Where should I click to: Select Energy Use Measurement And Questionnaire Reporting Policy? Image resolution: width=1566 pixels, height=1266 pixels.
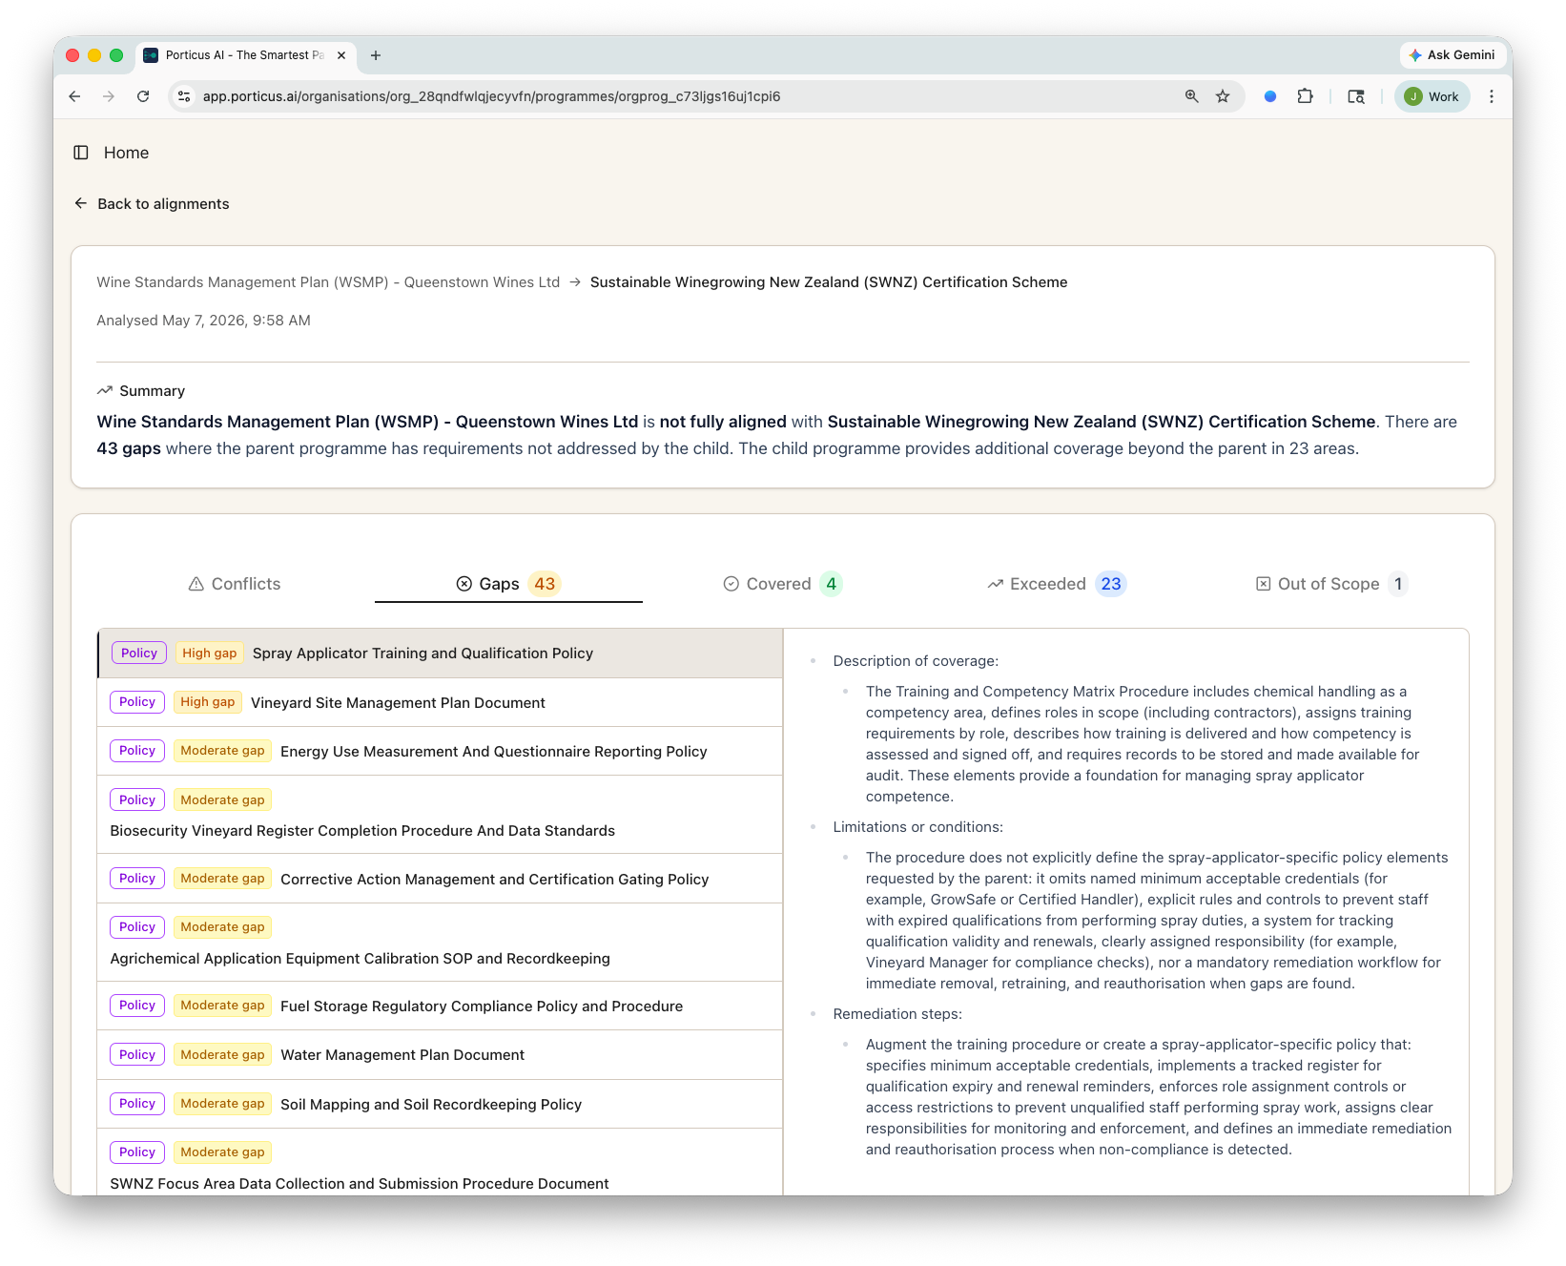(x=440, y=752)
